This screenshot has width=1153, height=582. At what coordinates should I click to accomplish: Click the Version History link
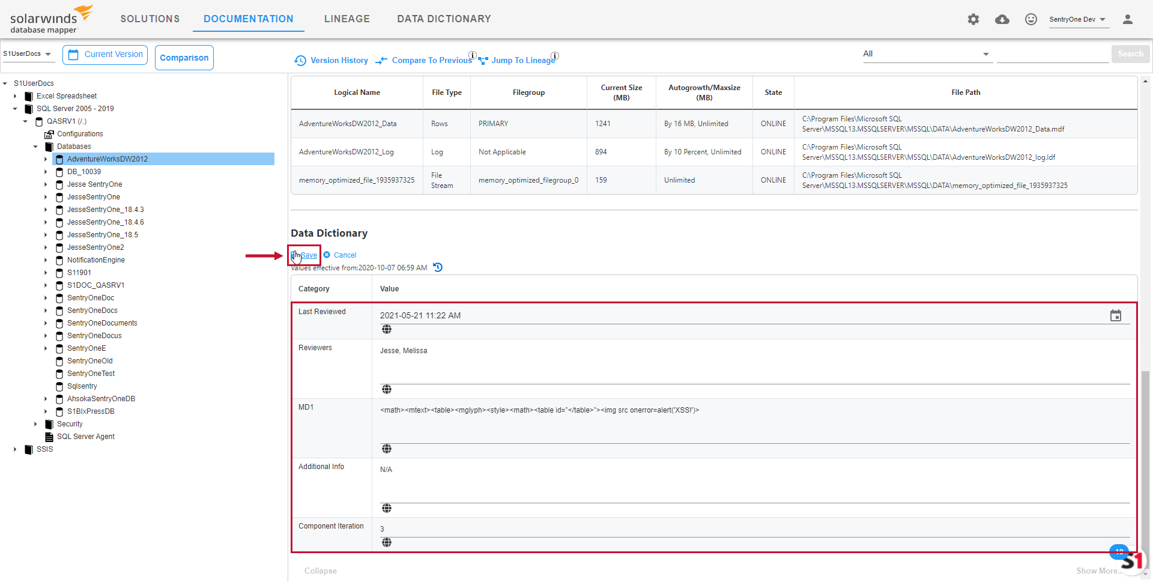click(x=339, y=61)
